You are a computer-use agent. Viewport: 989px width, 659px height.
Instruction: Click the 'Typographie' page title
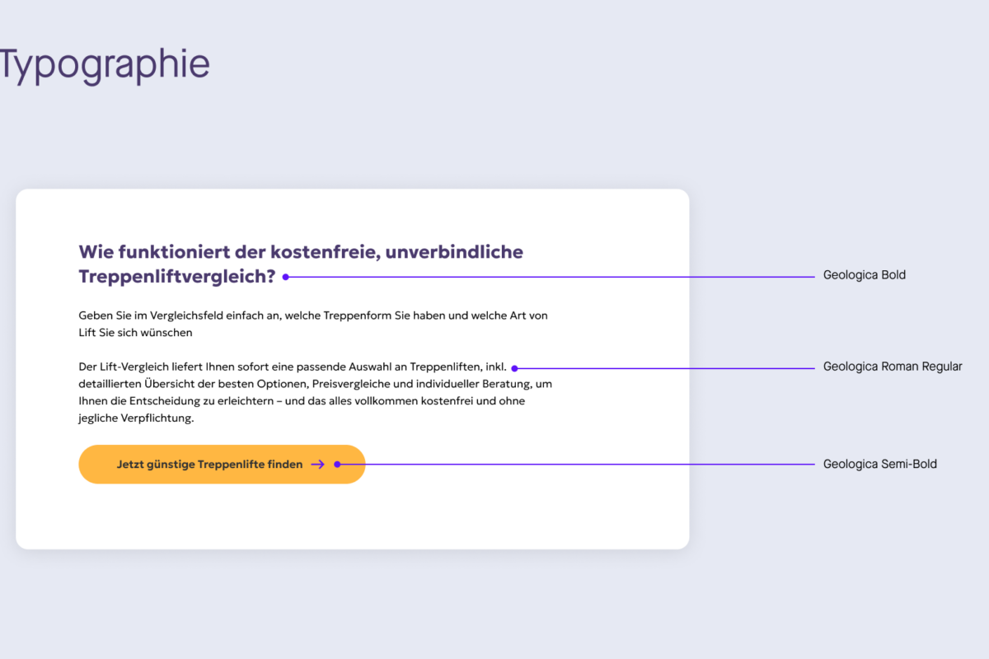(x=104, y=66)
